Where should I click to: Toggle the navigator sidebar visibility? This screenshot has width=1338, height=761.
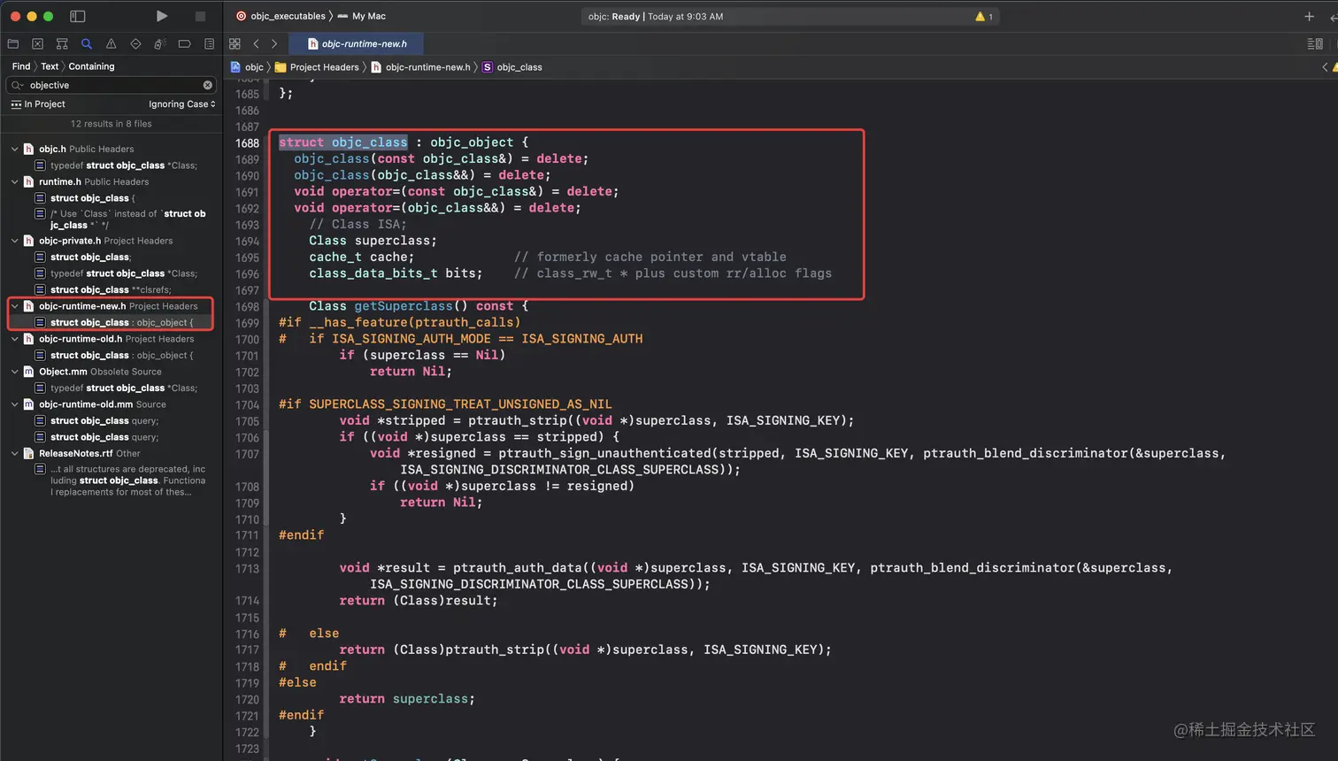78,16
